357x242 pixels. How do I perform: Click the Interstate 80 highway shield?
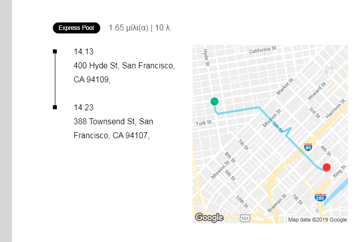coord(308,147)
